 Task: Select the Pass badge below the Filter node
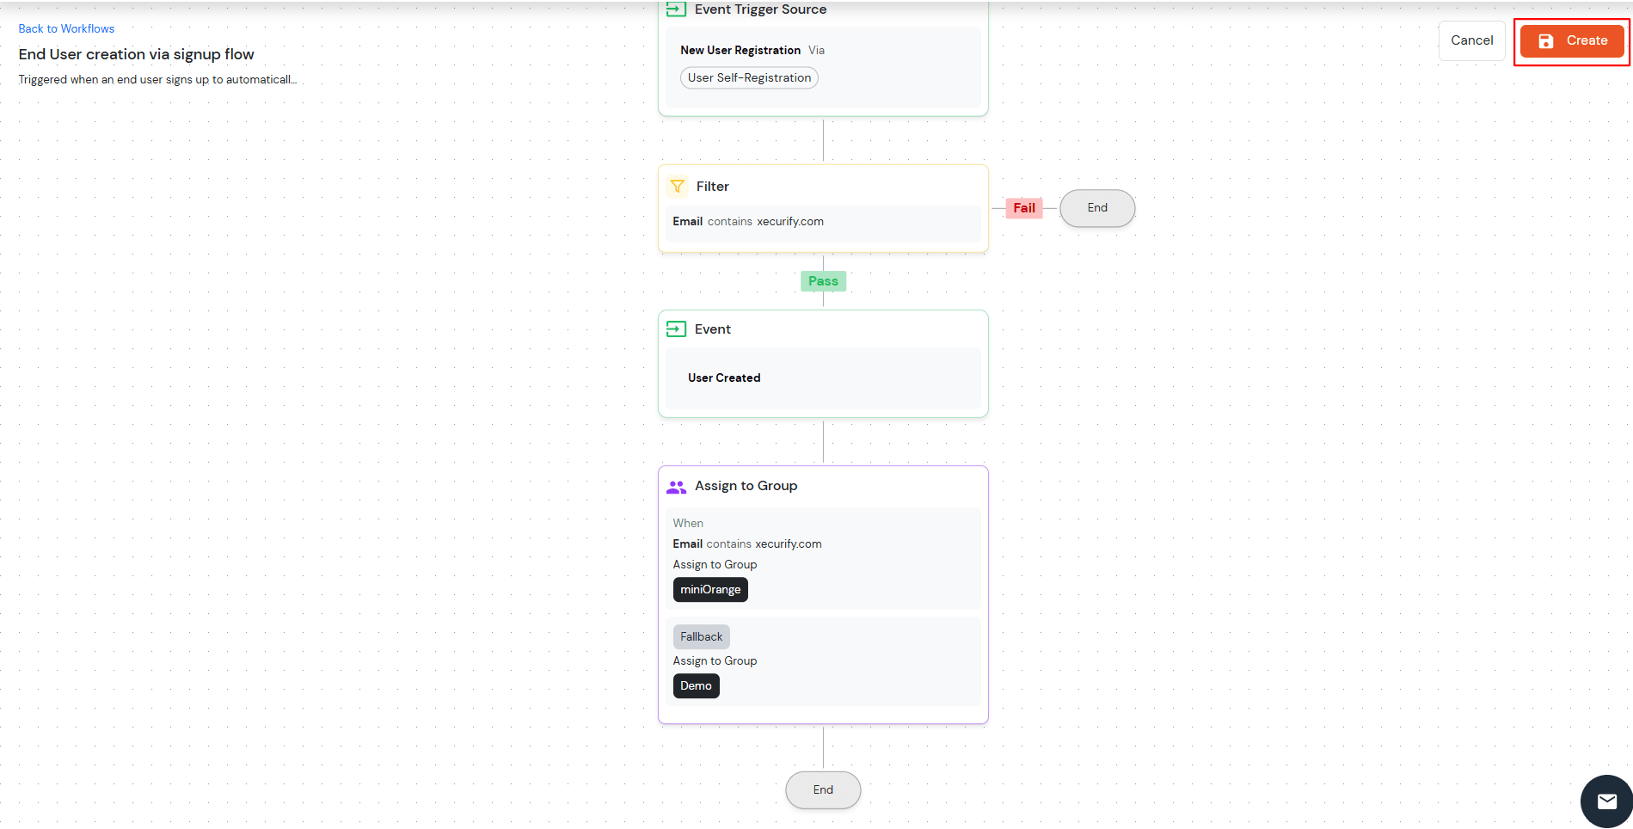pyautogui.click(x=823, y=280)
